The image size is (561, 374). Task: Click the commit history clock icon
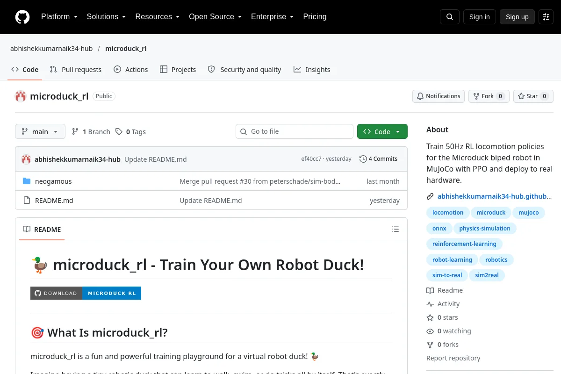click(x=363, y=159)
